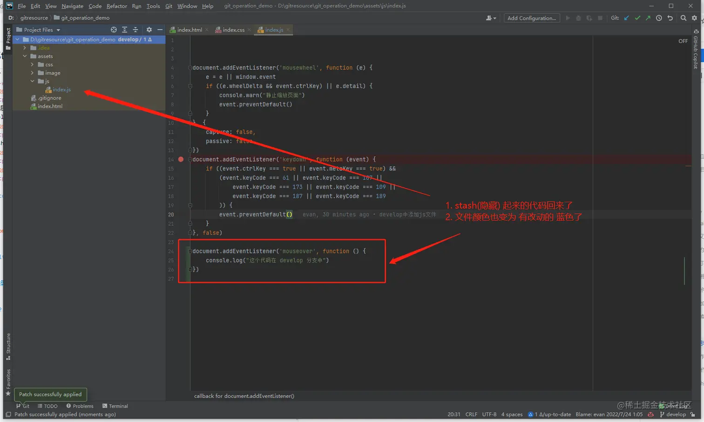Click the Run with Coverage icon
Image resolution: width=704 pixels, height=422 pixels.
pos(589,18)
